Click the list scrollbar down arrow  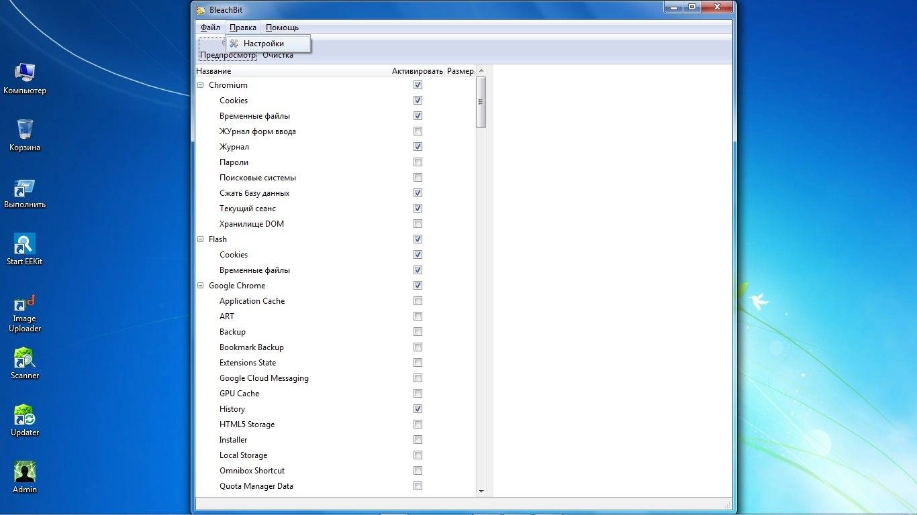(481, 492)
